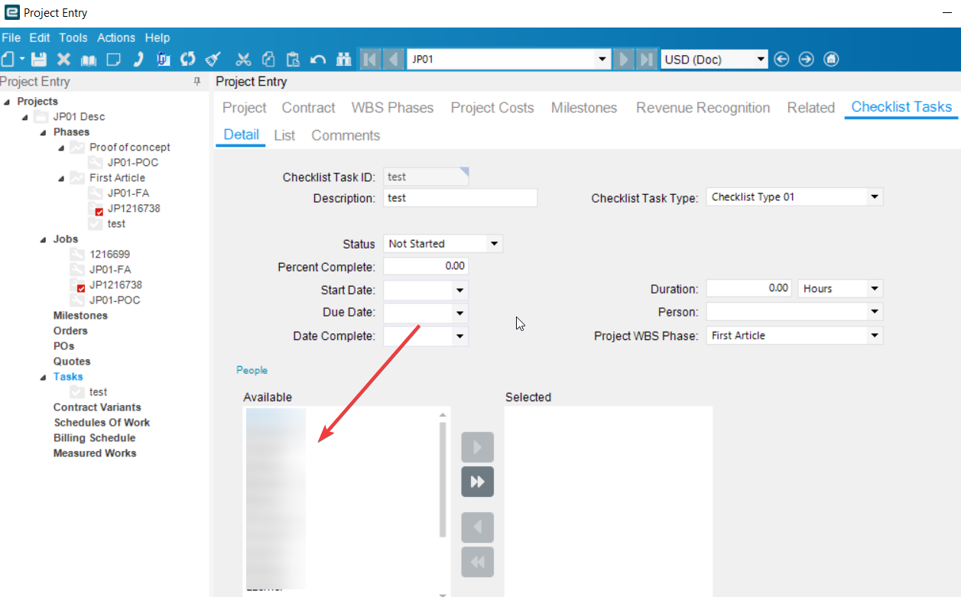Refresh the record with the circular arrows icon
The height and width of the screenshot is (597, 961).
188,60
